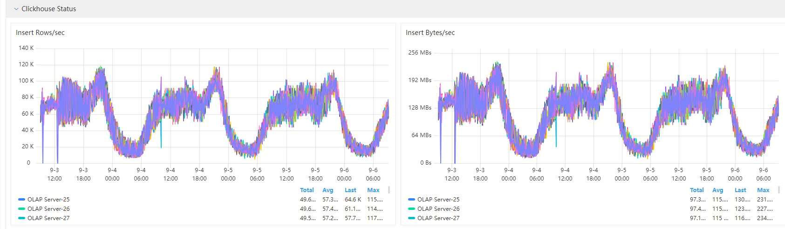The height and width of the screenshot is (229, 785).
Task: Click OLAP Server-27 color swatch in Insert Rows legend
Action: [21, 218]
